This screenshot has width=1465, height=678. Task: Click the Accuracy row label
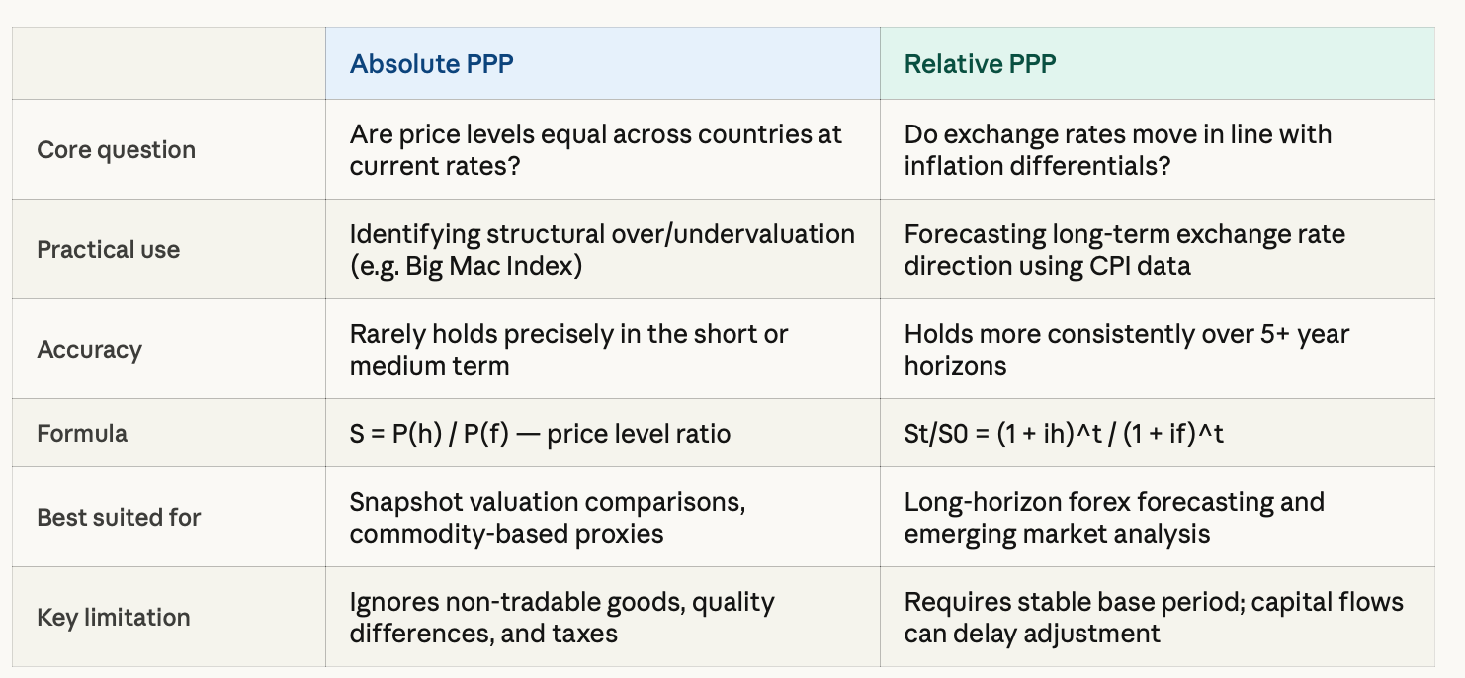90,349
